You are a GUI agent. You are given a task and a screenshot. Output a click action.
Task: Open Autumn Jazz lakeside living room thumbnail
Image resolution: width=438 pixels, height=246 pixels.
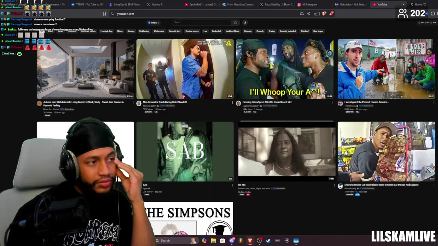pyautogui.click(x=86, y=69)
